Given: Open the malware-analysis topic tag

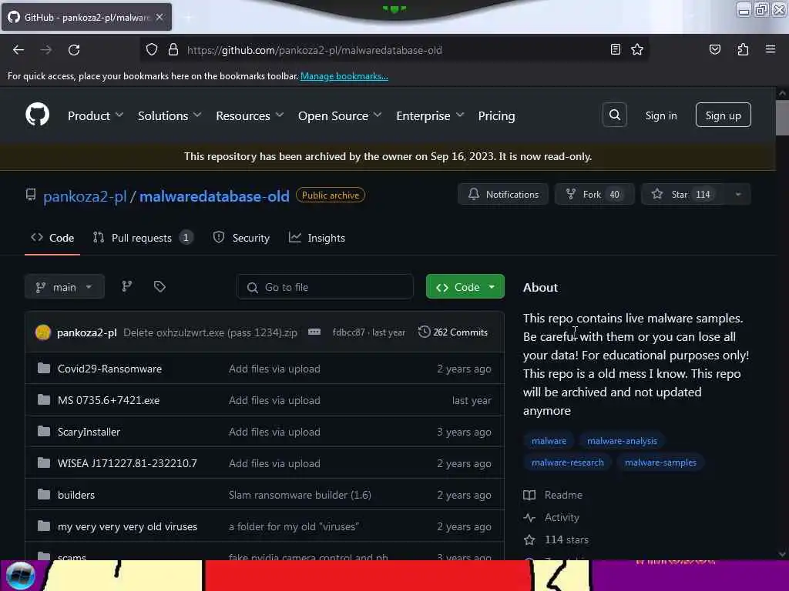Looking at the screenshot, I should click(622, 441).
